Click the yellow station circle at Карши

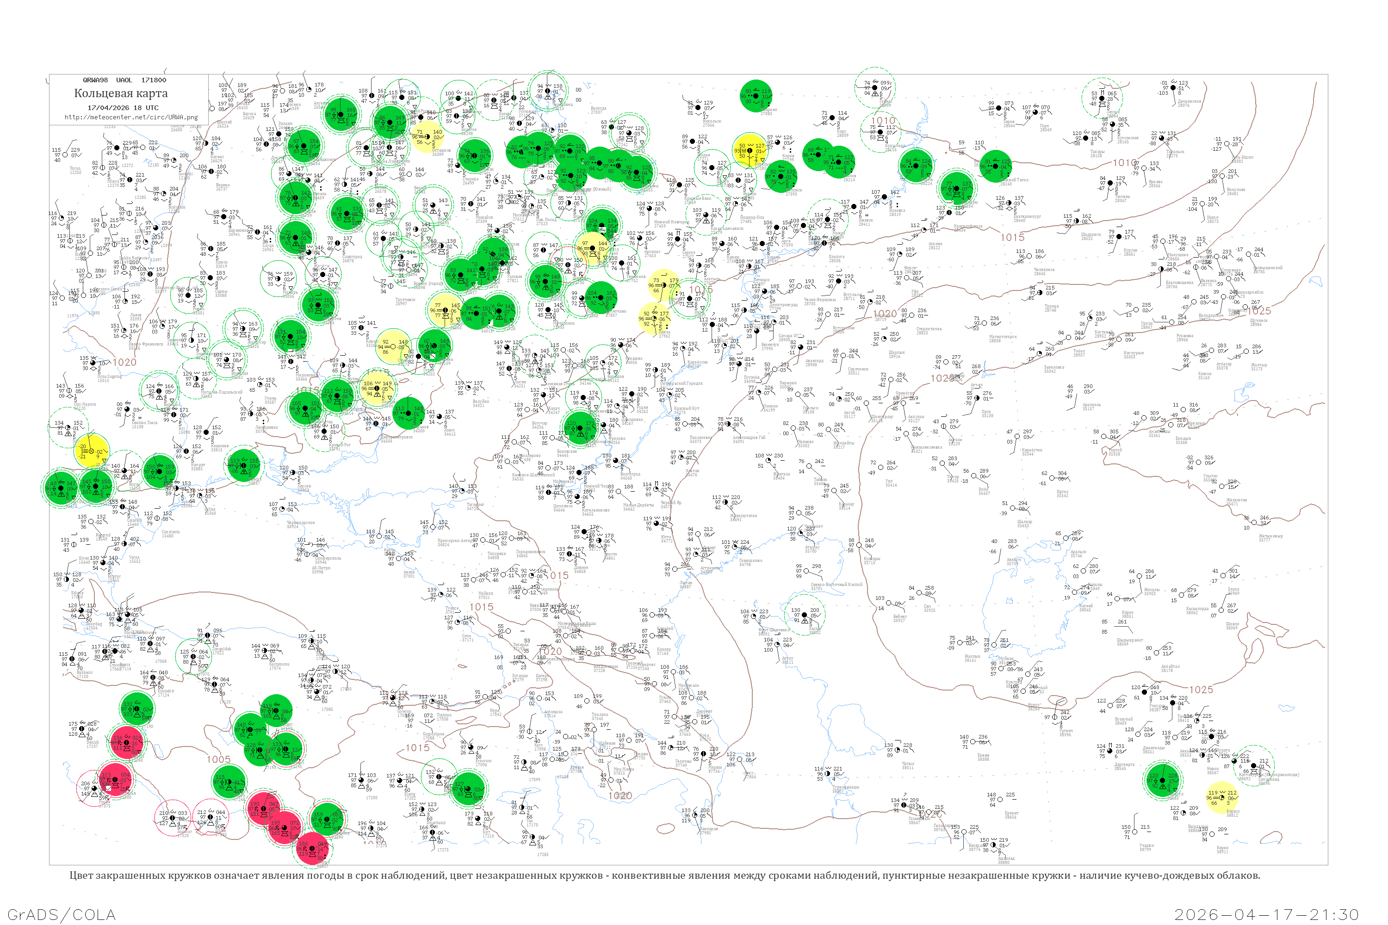click(1221, 797)
